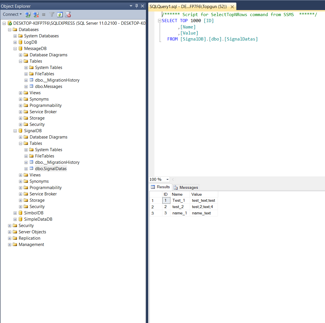Image resolution: width=325 pixels, height=323 pixels.
Task: Click the ID column header
Action: tap(166, 194)
